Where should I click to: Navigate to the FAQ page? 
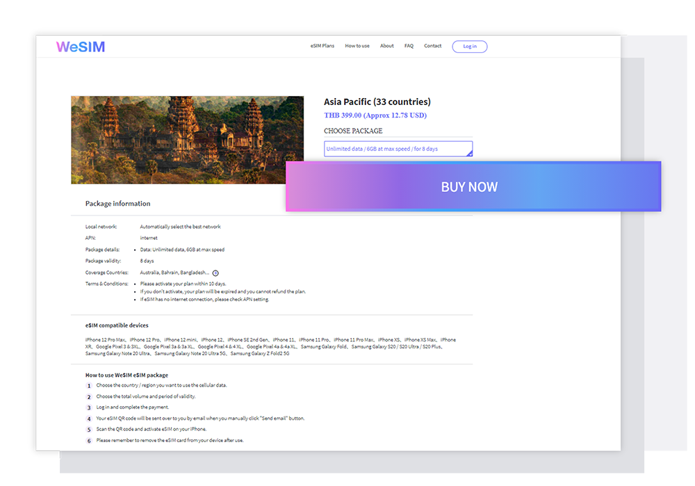[x=409, y=46]
